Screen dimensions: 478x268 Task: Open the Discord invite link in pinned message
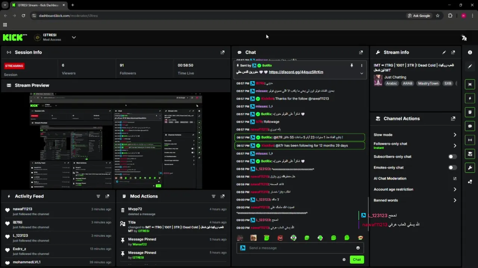pos(296,72)
